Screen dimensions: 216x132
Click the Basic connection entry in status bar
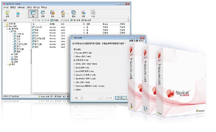tap(44, 97)
